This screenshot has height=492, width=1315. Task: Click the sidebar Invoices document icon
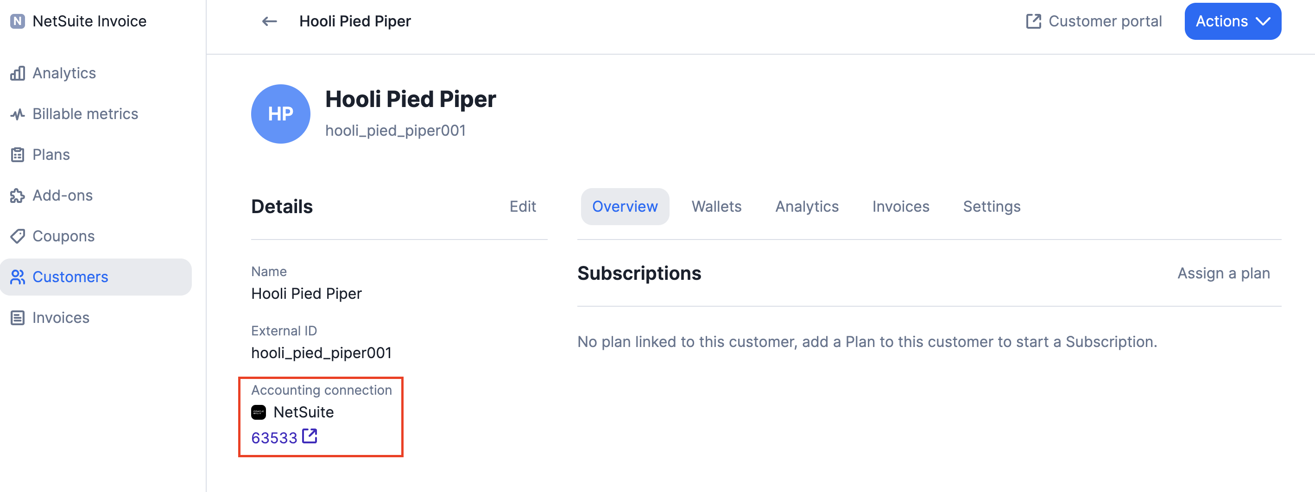click(17, 318)
